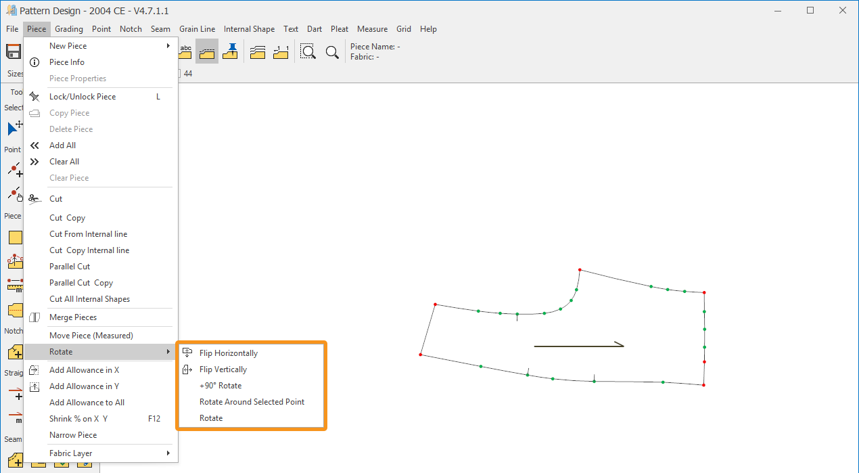859x473 pixels.
Task: Select the add point tool in sidebar
Action: pos(15,169)
